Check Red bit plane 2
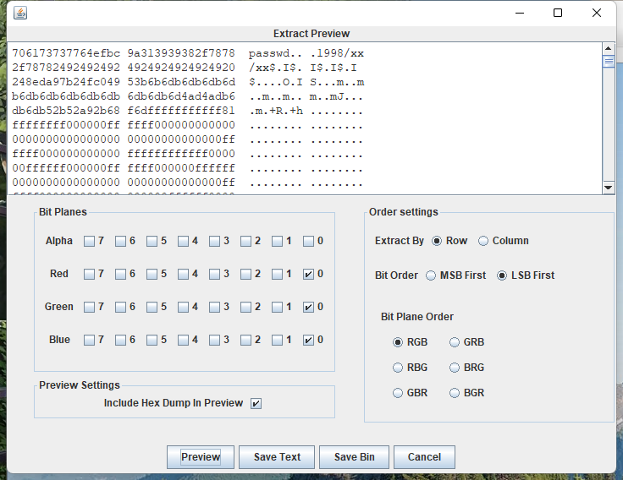This screenshot has height=480, width=623. (x=246, y=274)
